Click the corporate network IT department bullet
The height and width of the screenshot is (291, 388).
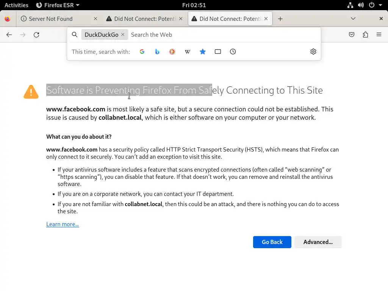click(146, 194)
